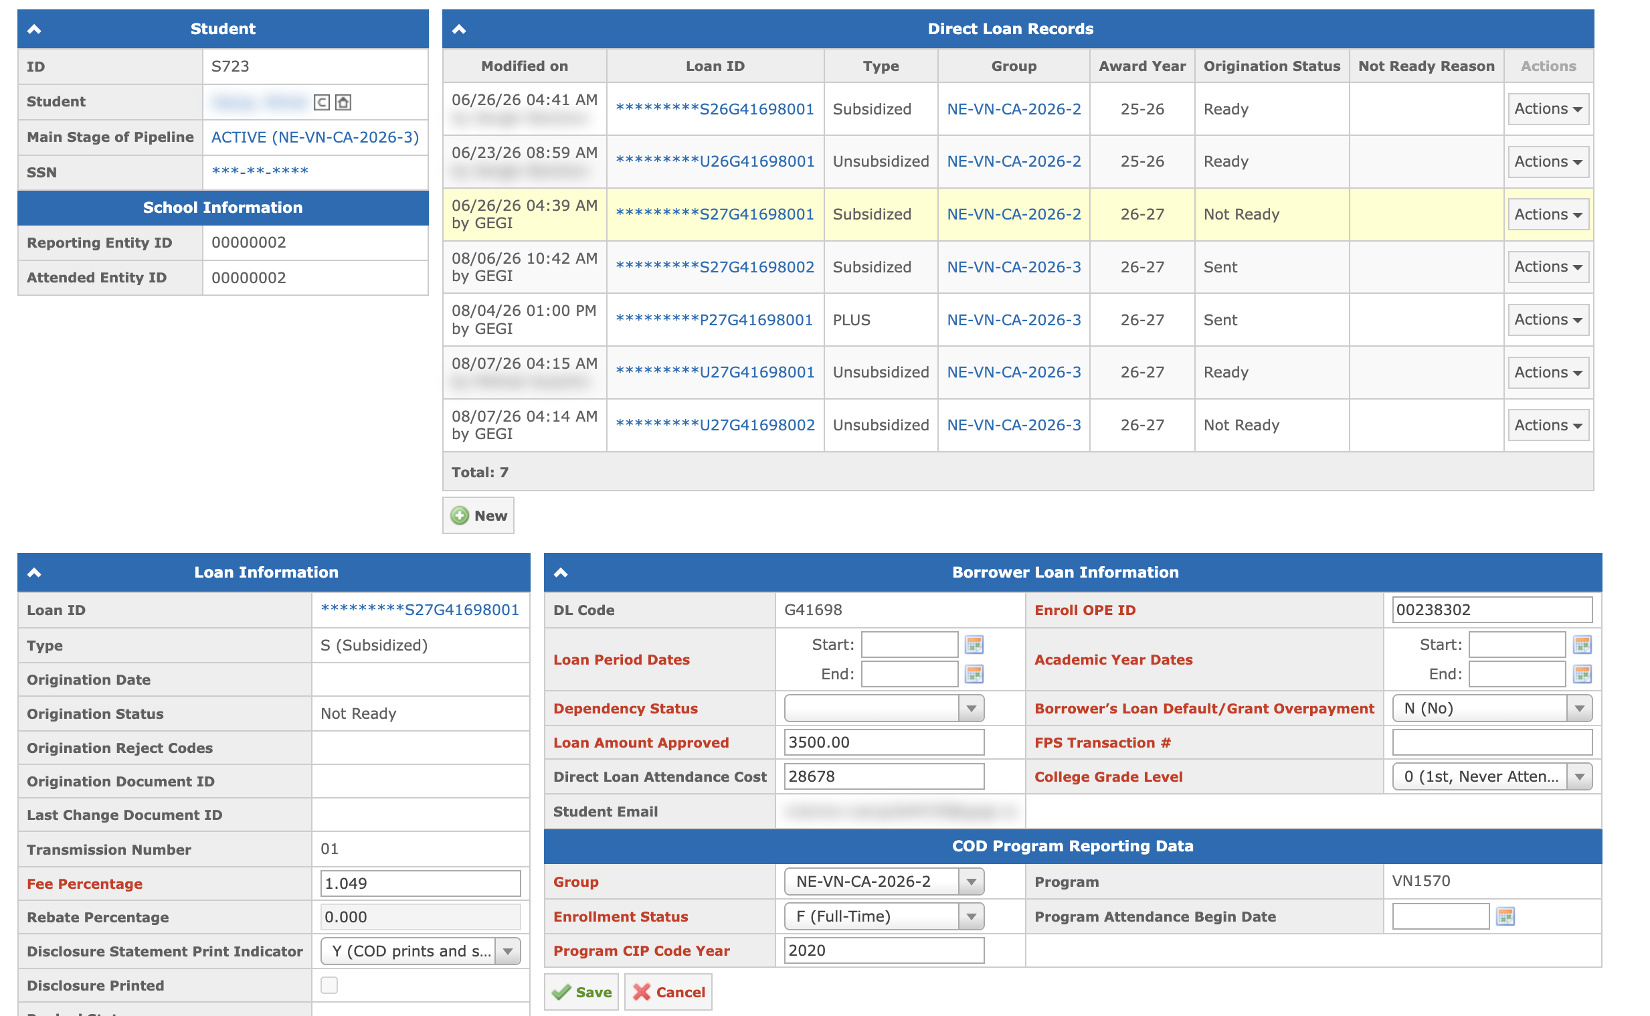Open the Dependency Status dropdown
This screenshot has width=1650, height=1016.
[884, 708]
